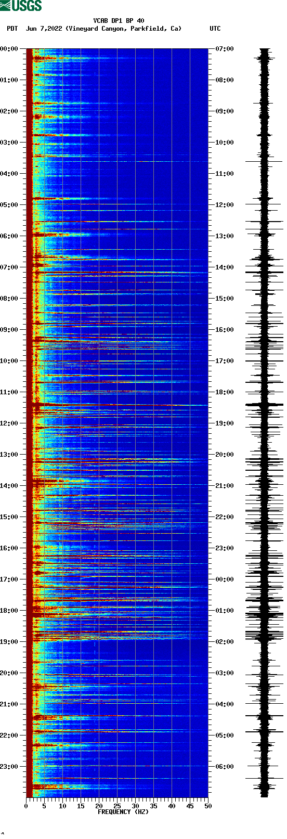
Task: Click the '10' frequency axis tick label
Action: tap(62, 806)
